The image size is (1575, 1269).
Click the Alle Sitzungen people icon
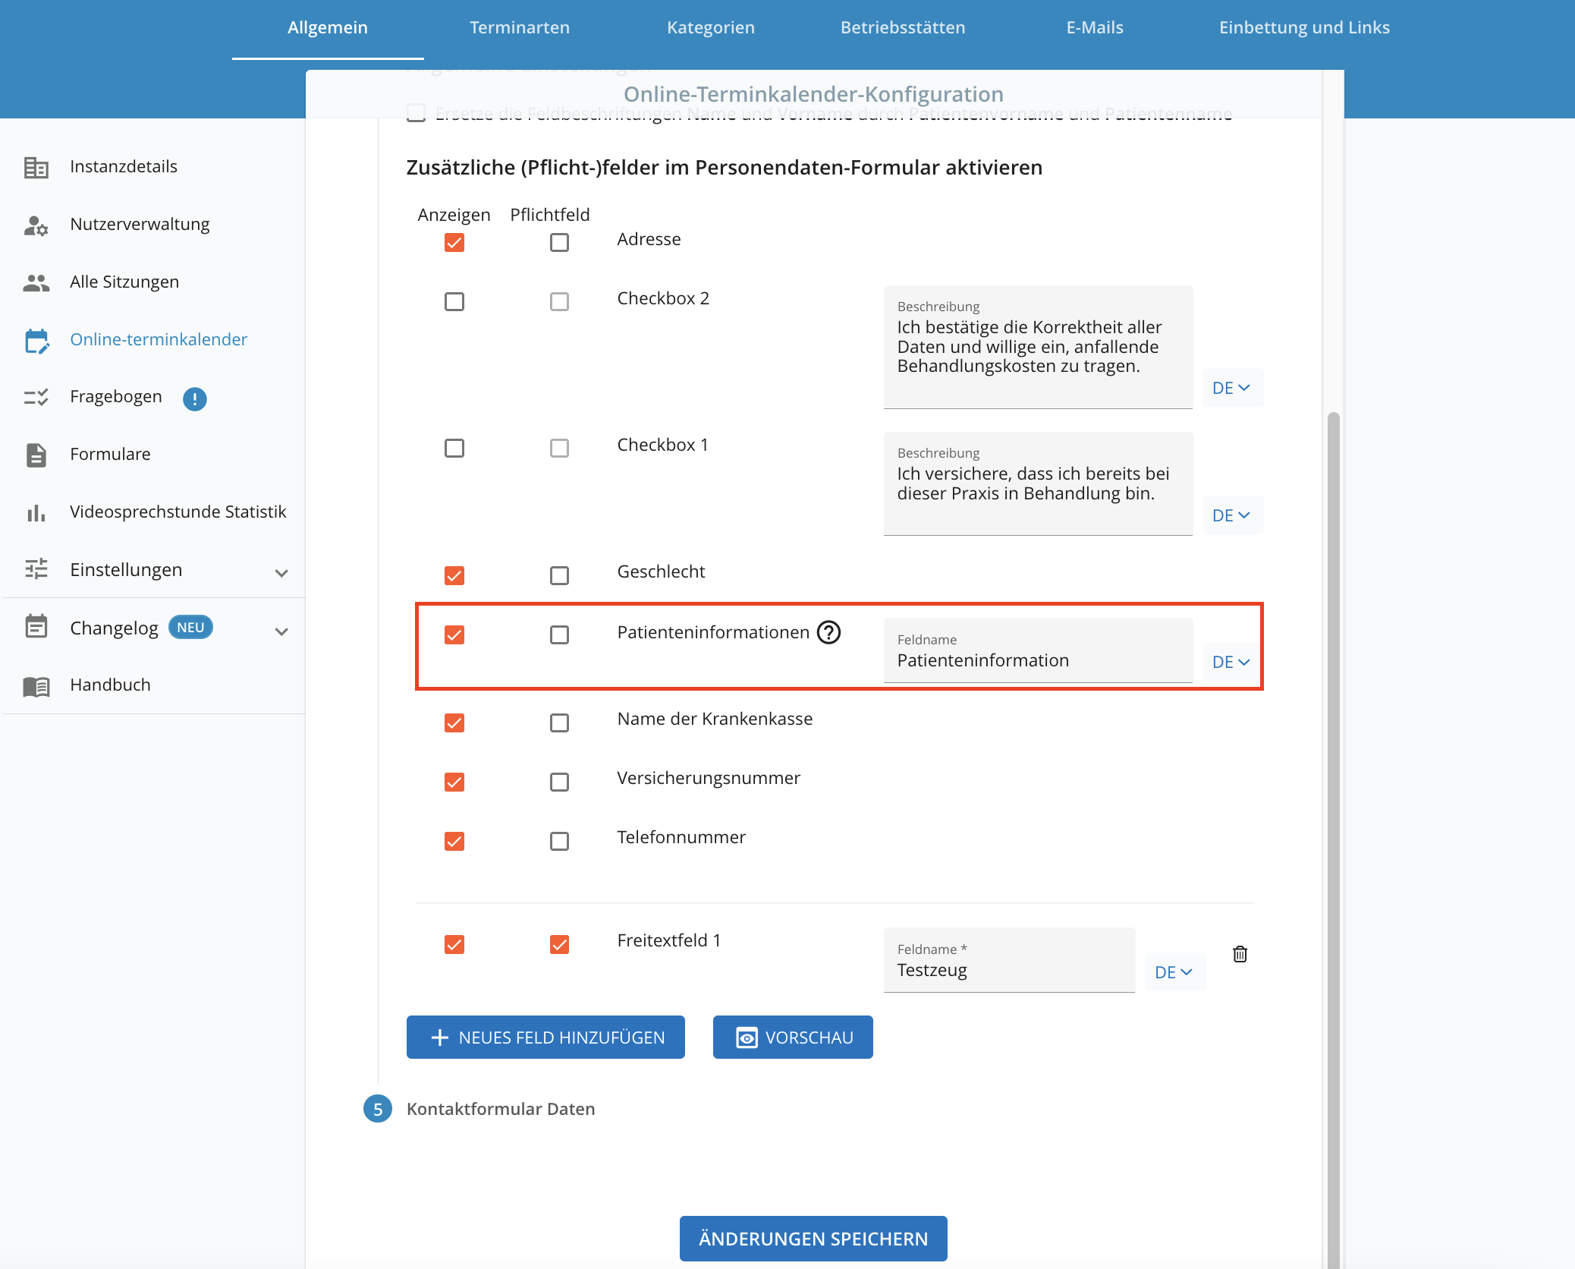click(36, 282)
